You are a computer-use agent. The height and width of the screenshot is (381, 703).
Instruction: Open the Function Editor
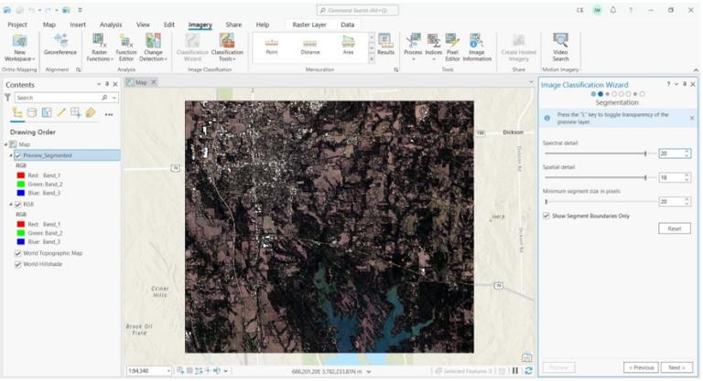(x=126, y=48)
